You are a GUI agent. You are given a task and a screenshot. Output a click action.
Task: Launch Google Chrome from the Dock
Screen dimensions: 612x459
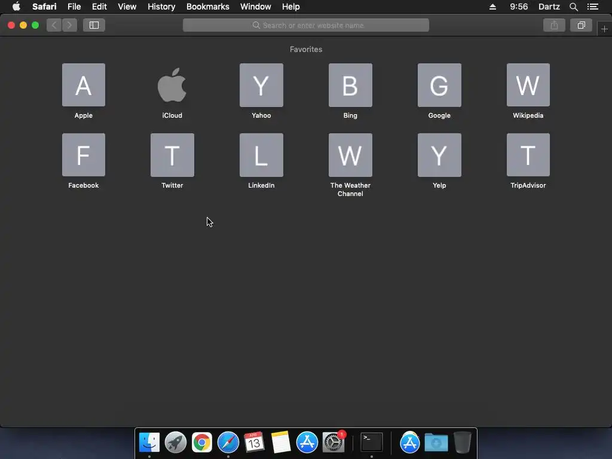tap(202, 442)
